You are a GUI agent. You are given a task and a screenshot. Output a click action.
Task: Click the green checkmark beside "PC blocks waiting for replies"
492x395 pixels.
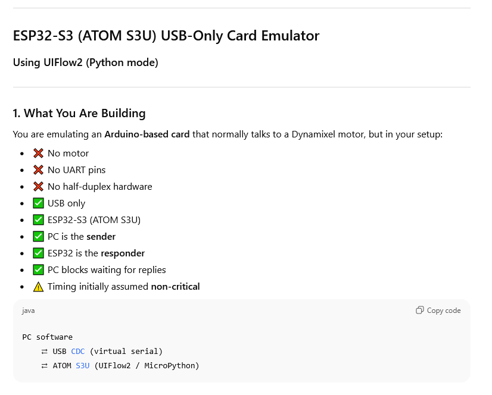tap(39, 270)
